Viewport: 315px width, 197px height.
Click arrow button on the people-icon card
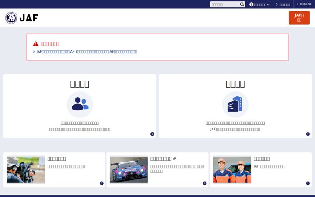click(152, 134)
